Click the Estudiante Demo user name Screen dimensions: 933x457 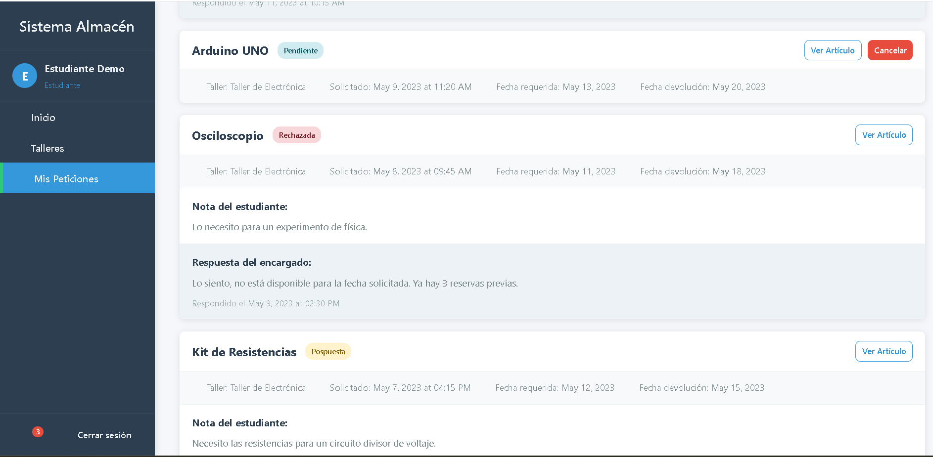(x=85, y=69)
